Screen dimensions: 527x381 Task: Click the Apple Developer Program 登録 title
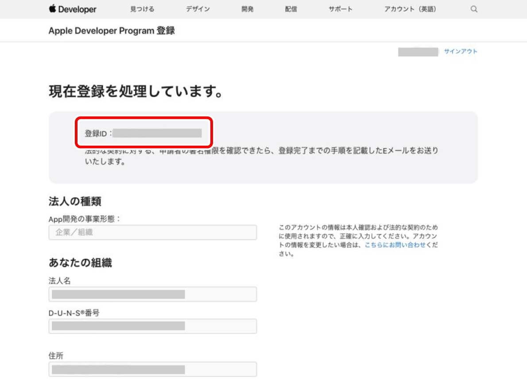(112, 31)
